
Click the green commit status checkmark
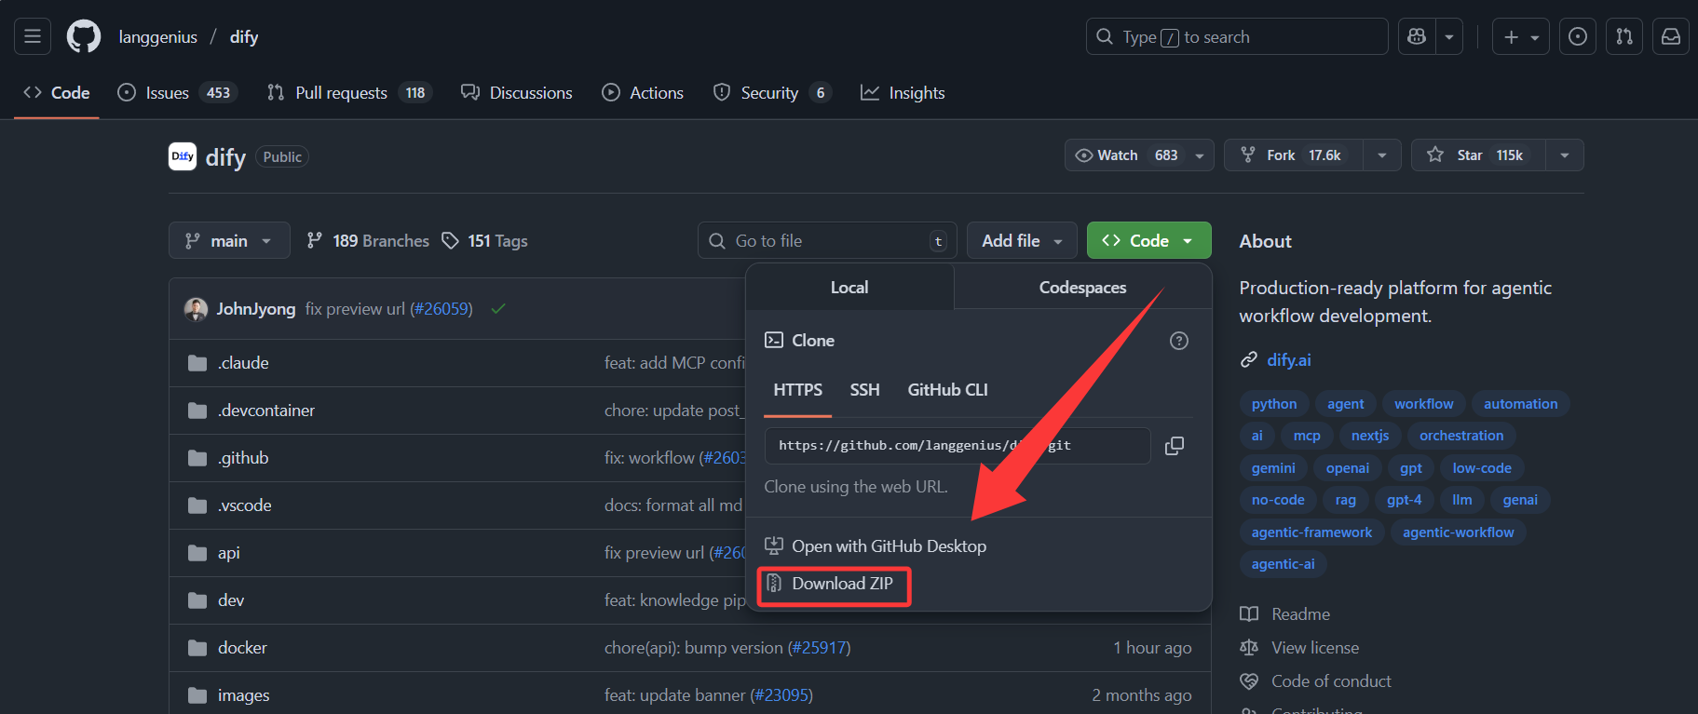pyautogui.click(x=498, y=309)
